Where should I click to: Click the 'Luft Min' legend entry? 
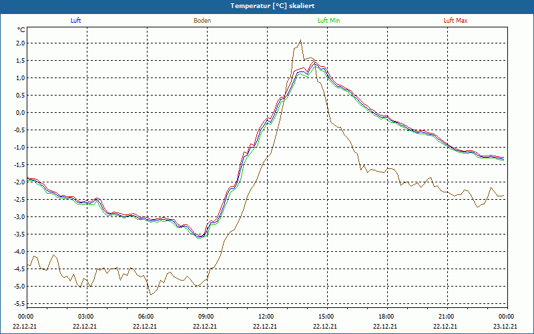point(329,21)
